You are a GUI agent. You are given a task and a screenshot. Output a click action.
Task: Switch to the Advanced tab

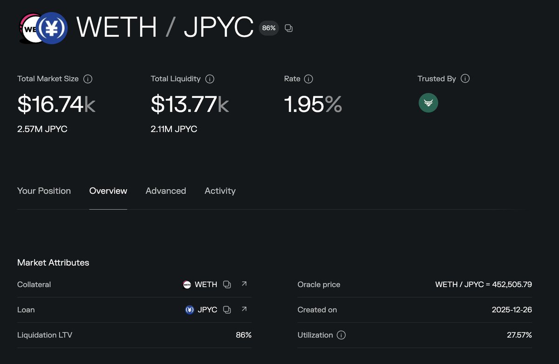point(166,191)
